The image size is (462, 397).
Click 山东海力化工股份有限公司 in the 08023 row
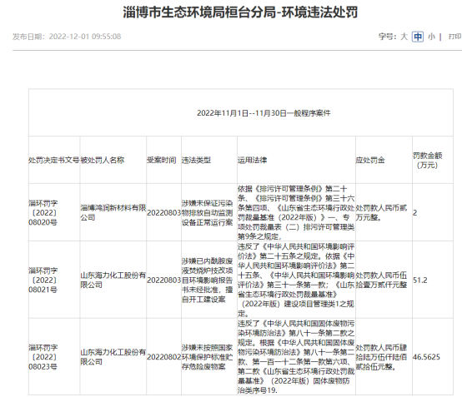113,357
